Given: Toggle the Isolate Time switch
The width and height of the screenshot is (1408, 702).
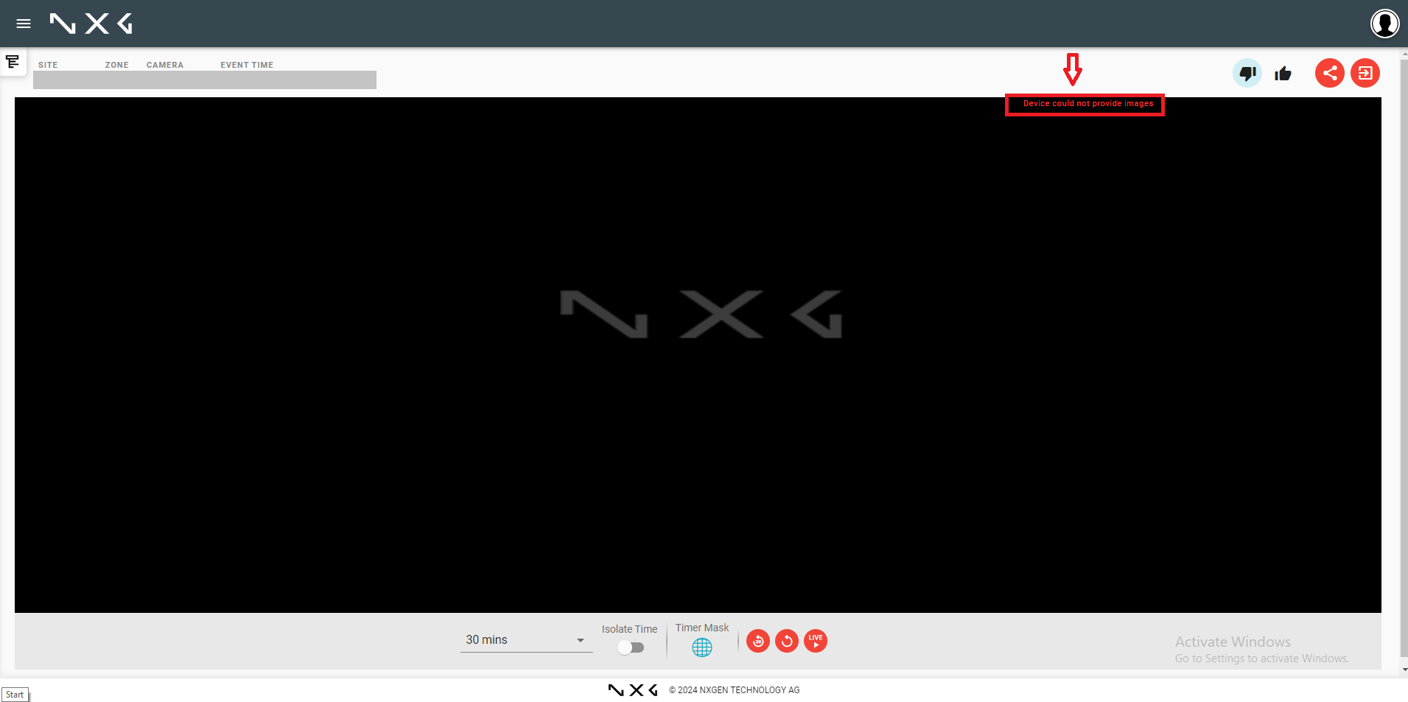Looking at the screenshot, I should [631, 647].
